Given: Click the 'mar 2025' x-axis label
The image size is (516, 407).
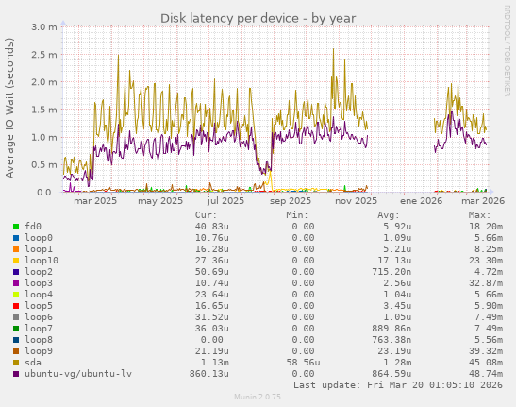Looking at the screenshot, I should 95,201.
